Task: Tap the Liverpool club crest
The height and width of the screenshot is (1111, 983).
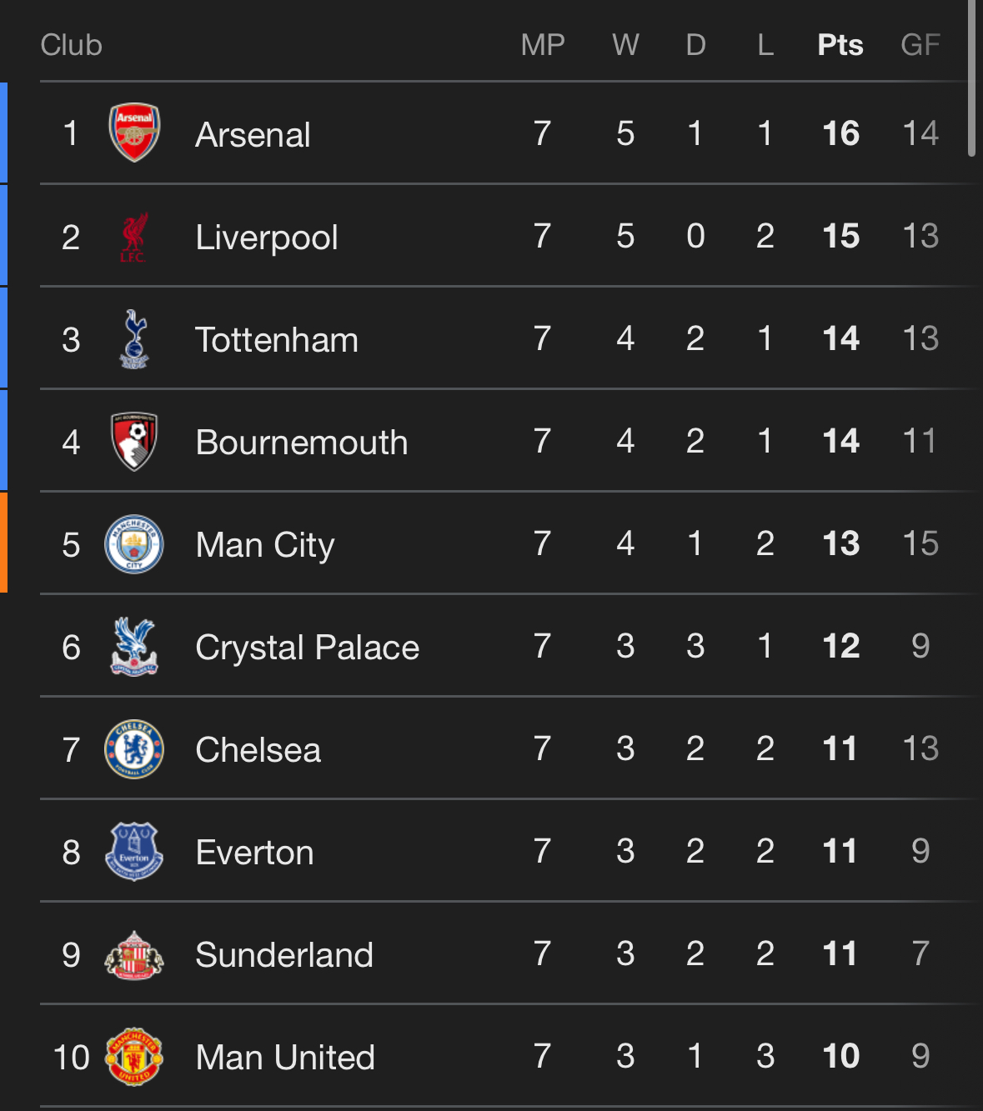Action: click(x=134, y=237)
